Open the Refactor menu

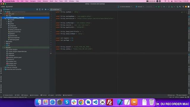pos(45,1)
